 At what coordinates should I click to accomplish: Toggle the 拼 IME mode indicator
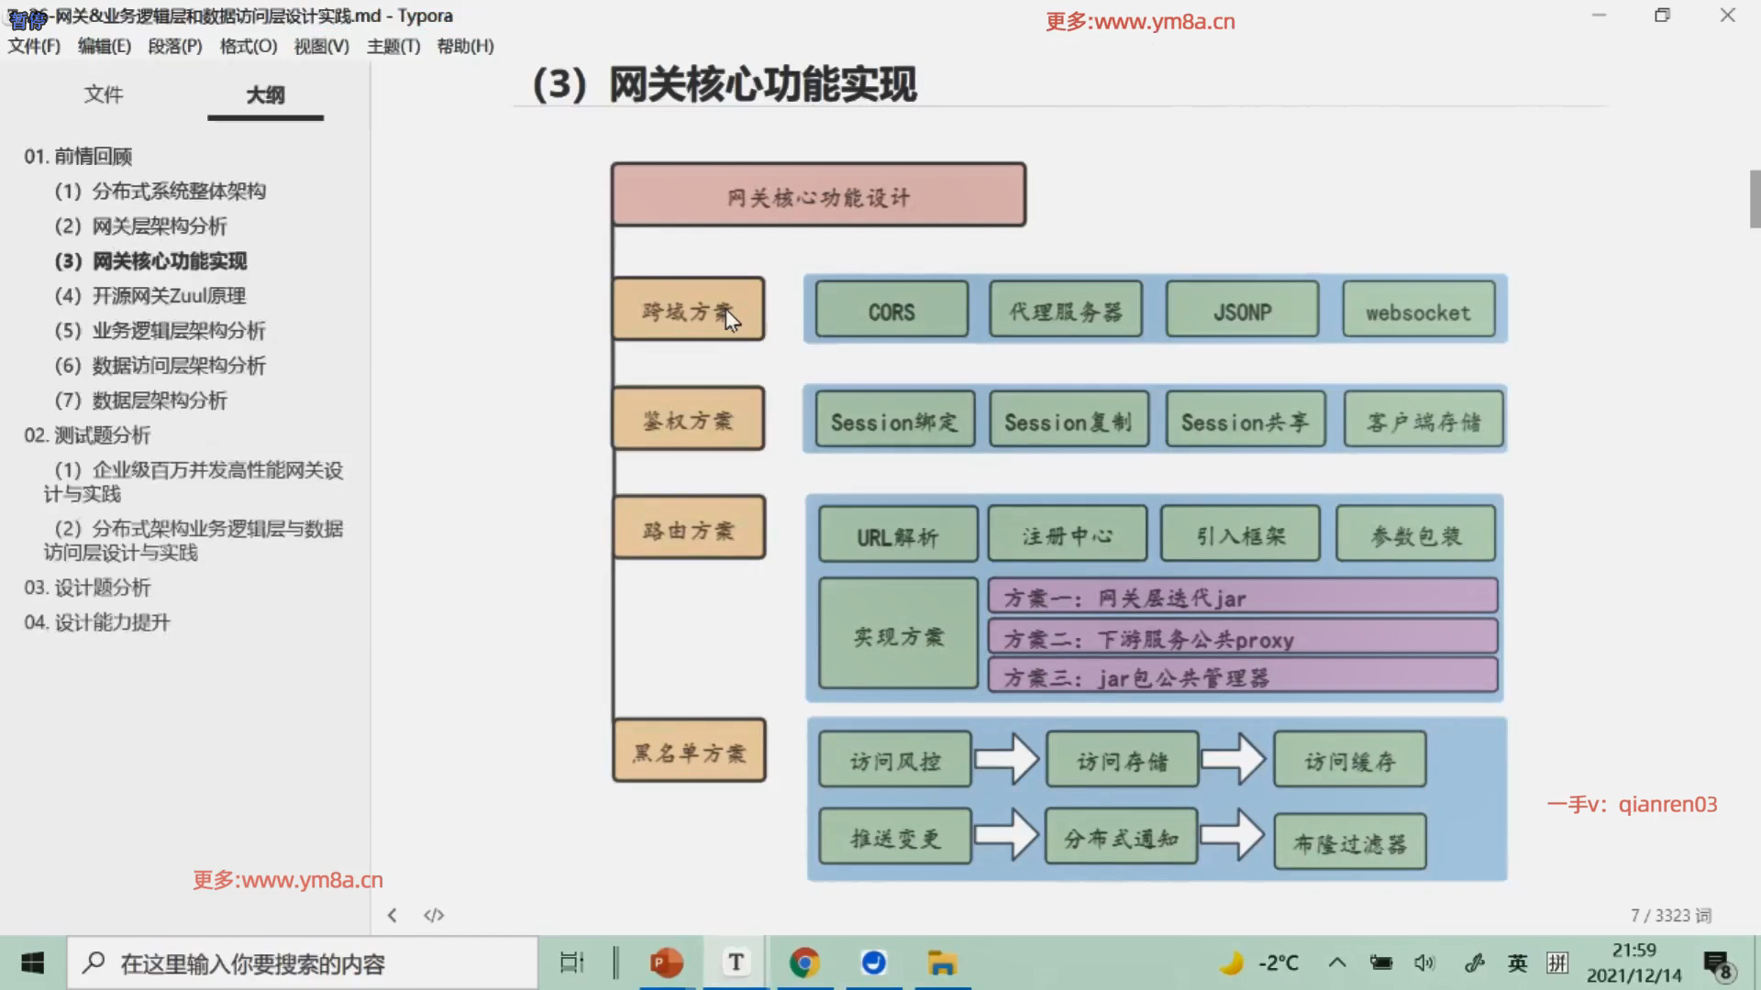click(1557, 962)
